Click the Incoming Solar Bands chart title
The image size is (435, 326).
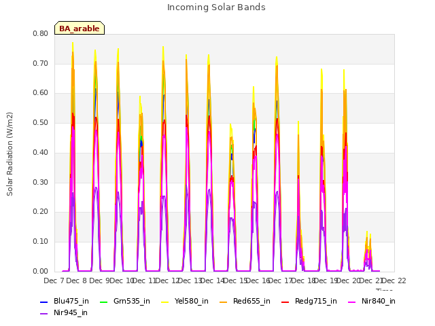coord(216,7)
